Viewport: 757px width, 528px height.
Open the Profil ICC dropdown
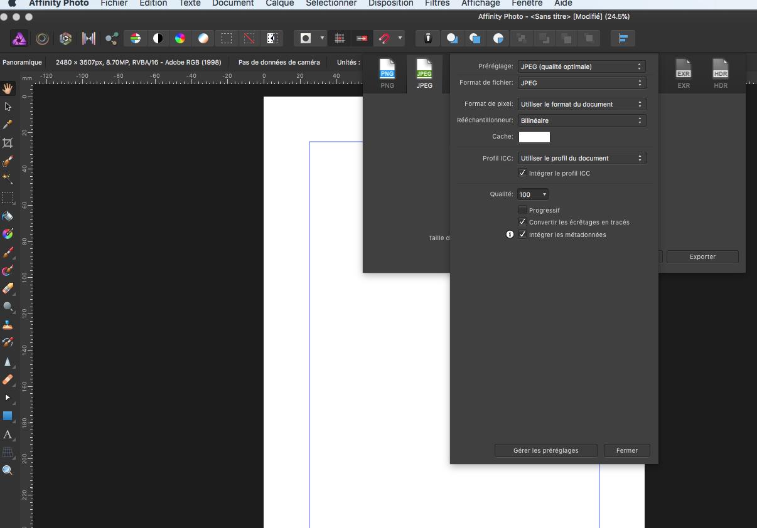click(582, 158)
